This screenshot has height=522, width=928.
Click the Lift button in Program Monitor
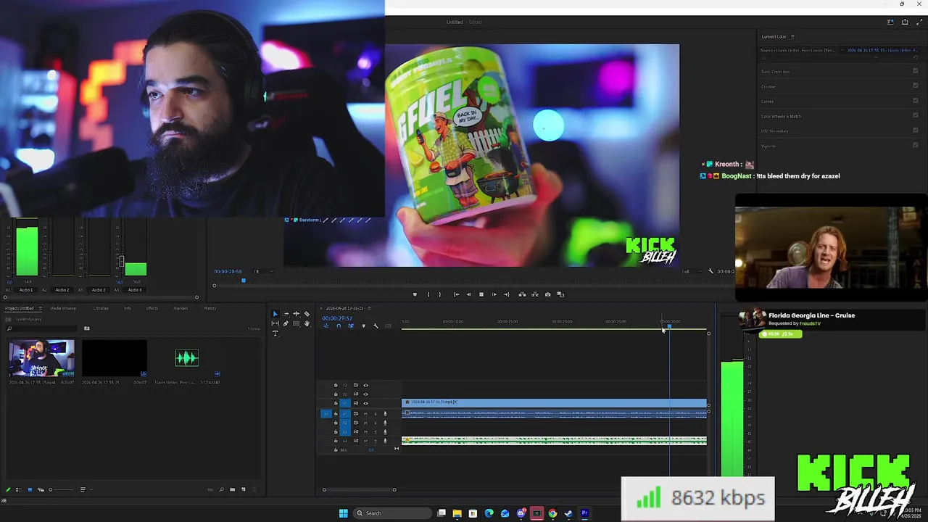[x=522, y=294]
